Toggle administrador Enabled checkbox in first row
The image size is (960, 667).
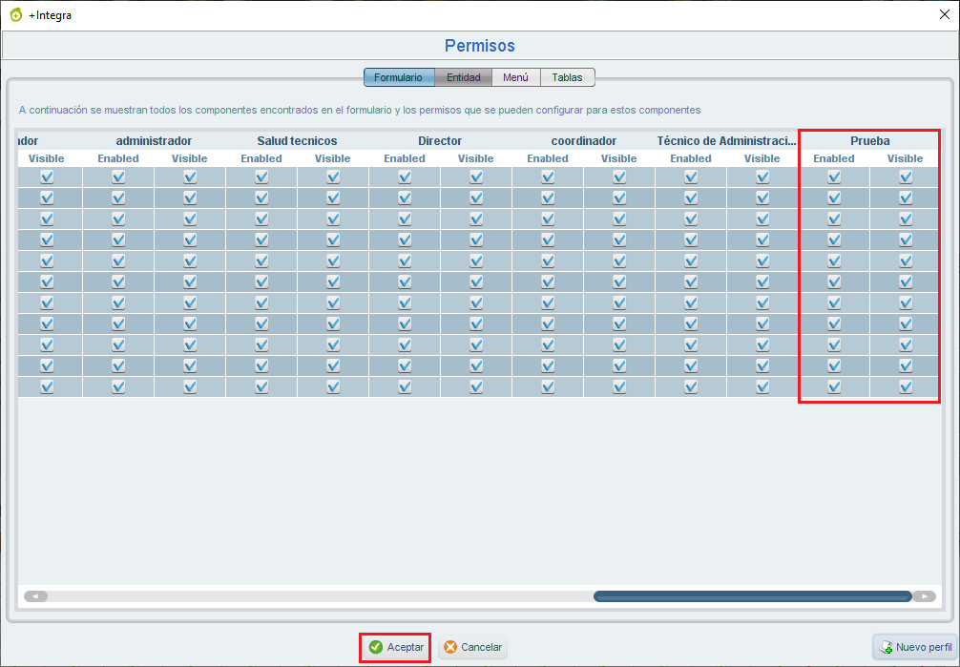118,177
